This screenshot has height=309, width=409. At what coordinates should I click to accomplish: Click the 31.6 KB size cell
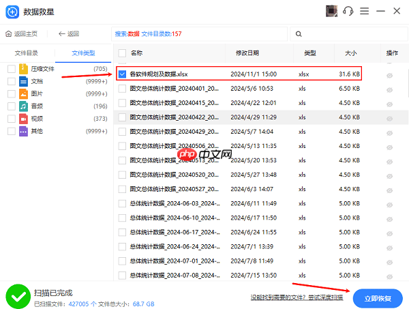[x=349, y=74]
